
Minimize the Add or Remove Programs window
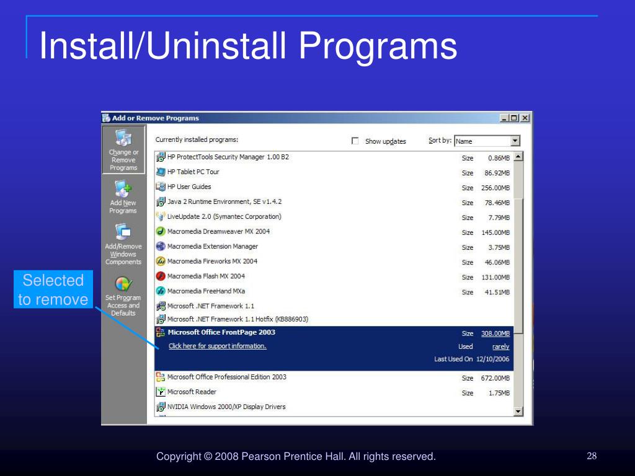(x=504, y=118)
